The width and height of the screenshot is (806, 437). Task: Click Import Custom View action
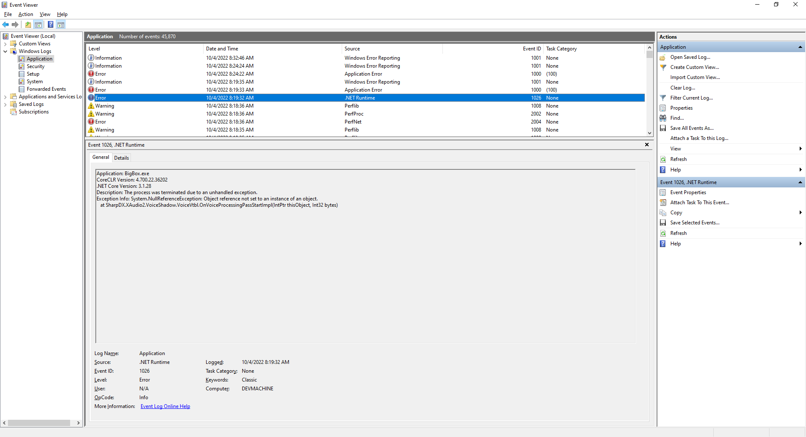(695, 77)
